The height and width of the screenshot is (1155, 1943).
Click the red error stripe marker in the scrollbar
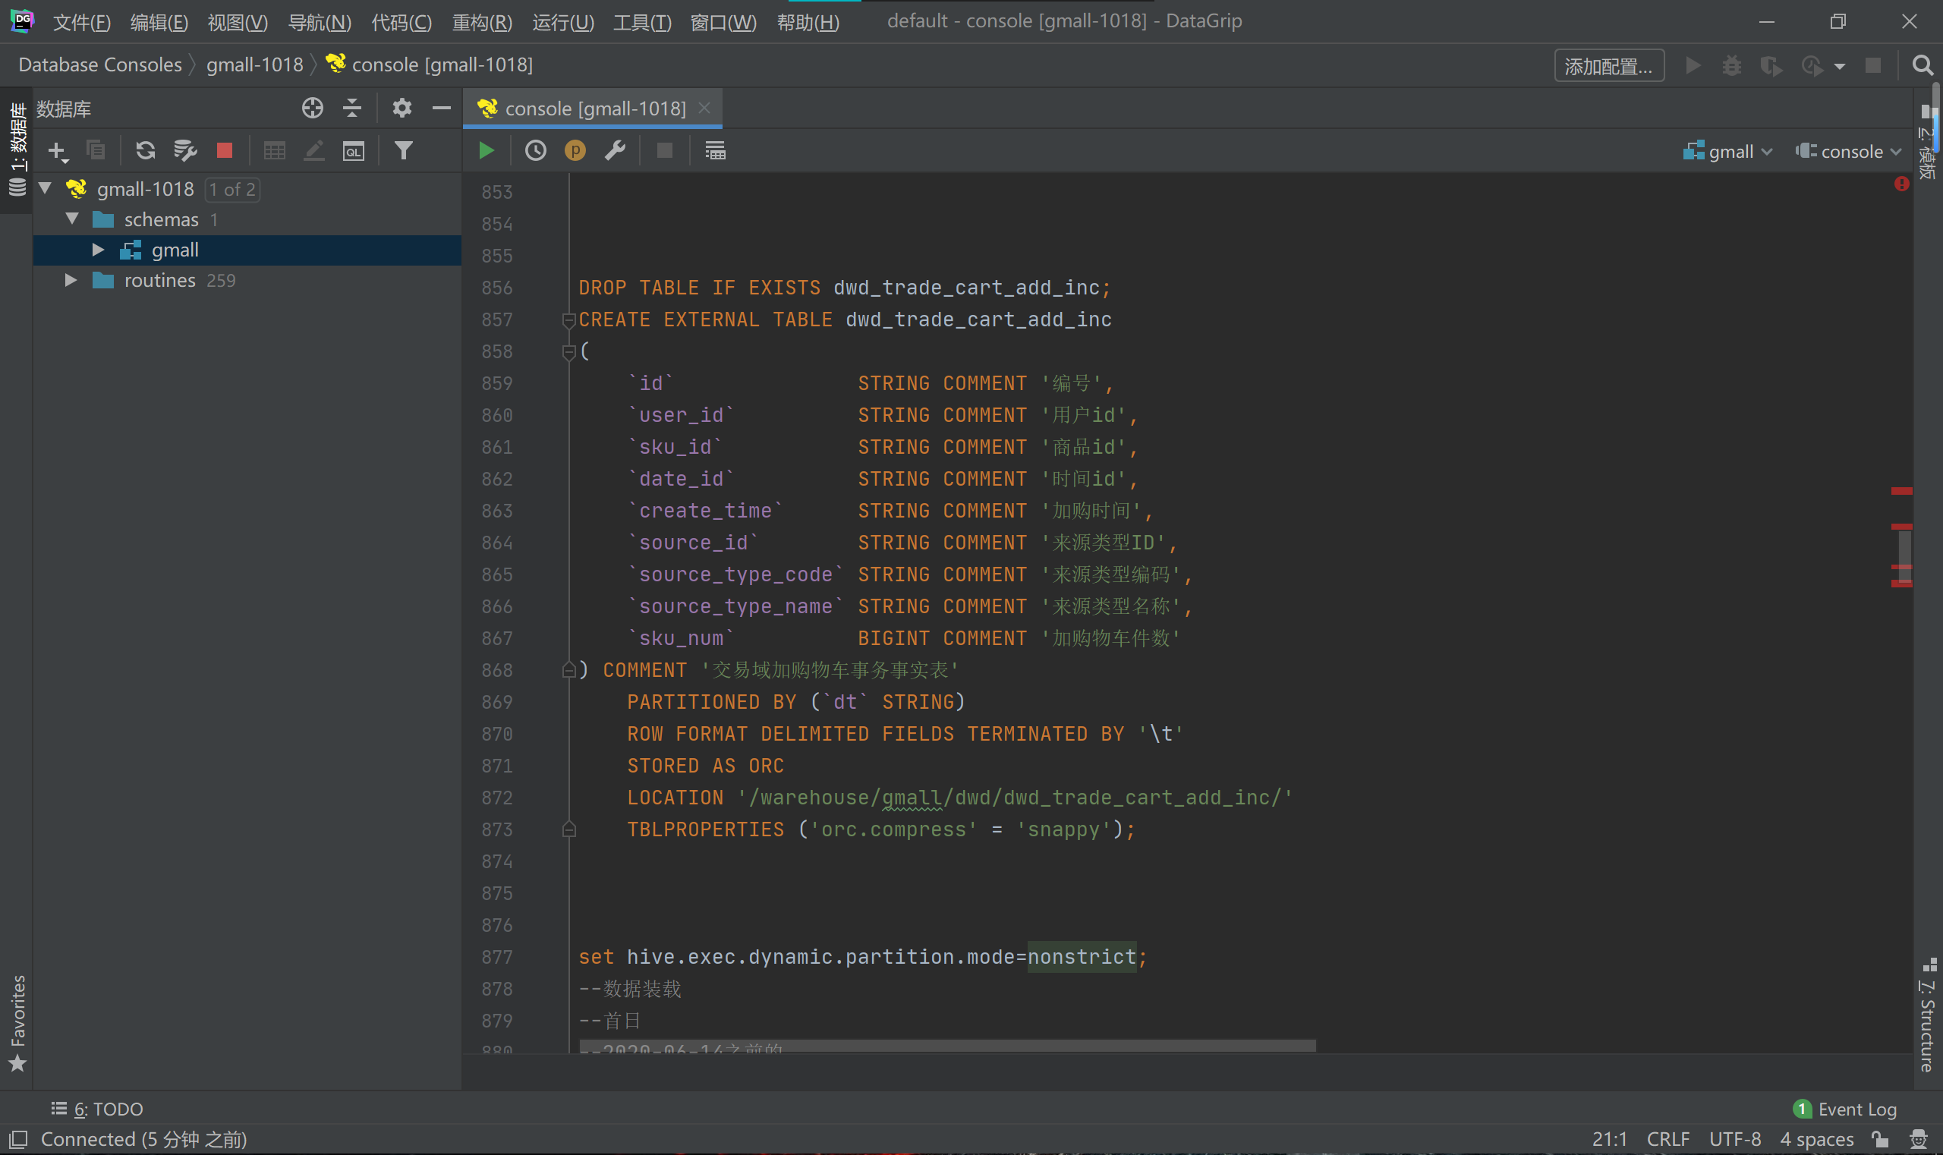[1901, 491]
